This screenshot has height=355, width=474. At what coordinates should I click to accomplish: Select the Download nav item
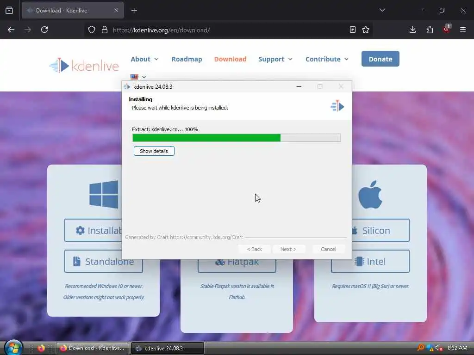(x=231, y=59)
